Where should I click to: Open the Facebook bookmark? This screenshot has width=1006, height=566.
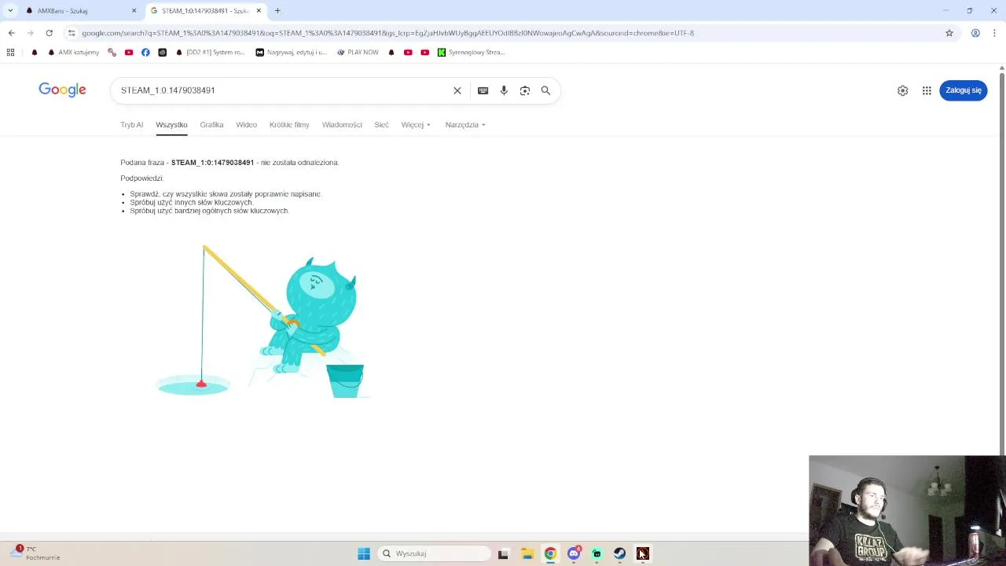[x=145, y=52]
